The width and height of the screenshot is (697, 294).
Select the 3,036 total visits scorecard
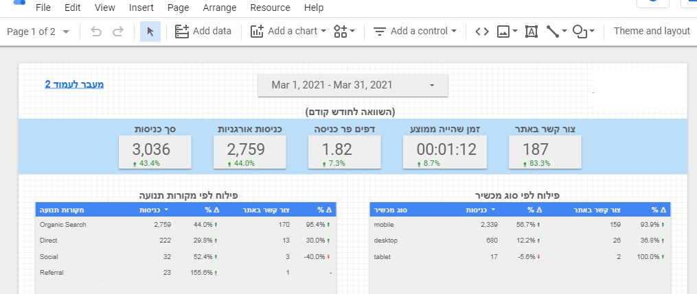(x=155, y=152)
